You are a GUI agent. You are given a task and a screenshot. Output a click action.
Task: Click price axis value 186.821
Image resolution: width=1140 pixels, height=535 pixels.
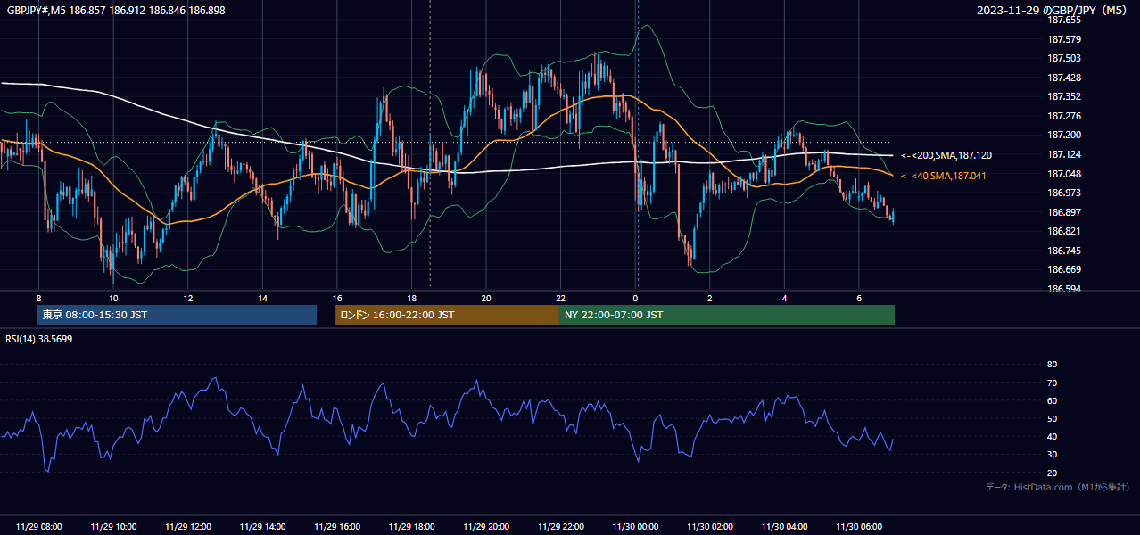[1065, 231]
